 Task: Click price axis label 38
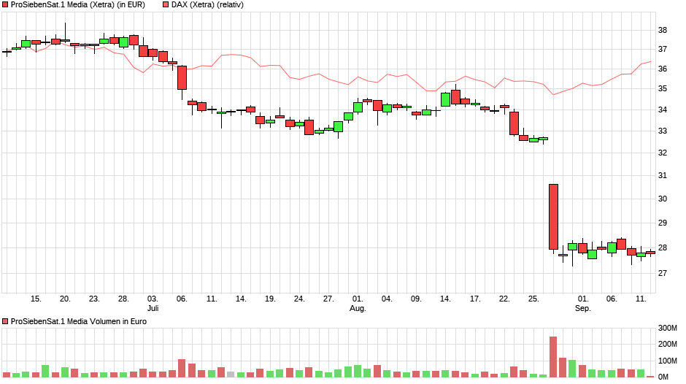(663, 30)
